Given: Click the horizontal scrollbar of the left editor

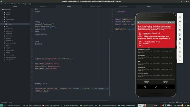Looking at the screenshot, I should tap(79, 100).
